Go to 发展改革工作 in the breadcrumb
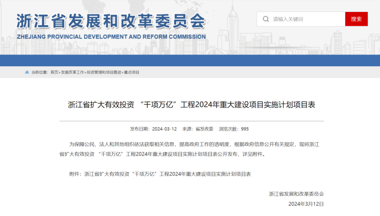The height and width of the screenshot is (216, 380). coord(72,72)
